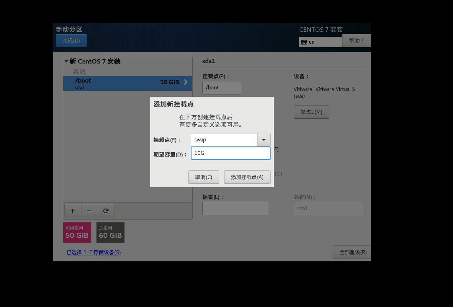453x307 pixels.
Task: Cancel the dialog with 取消(C)
Action: tap(203, 177)
